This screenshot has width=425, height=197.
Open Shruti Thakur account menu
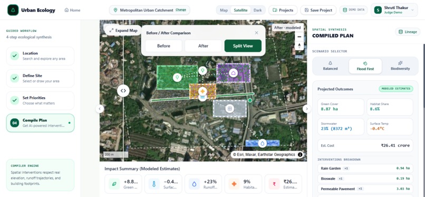(x=394, y=10)
